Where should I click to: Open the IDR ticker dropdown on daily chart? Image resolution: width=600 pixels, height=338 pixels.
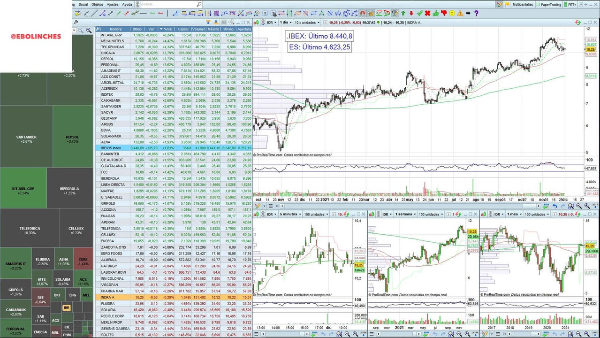272,22
